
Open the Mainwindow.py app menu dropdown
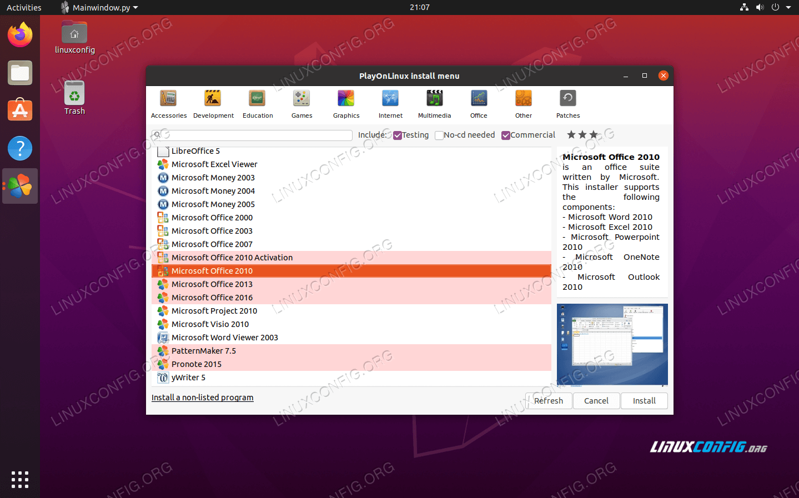coord(100,7)
